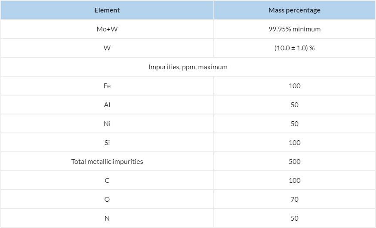Select the "Mo+W" element cell
Image resolution: width=376 pixels, height=228 pixels.
click(107, 29)
